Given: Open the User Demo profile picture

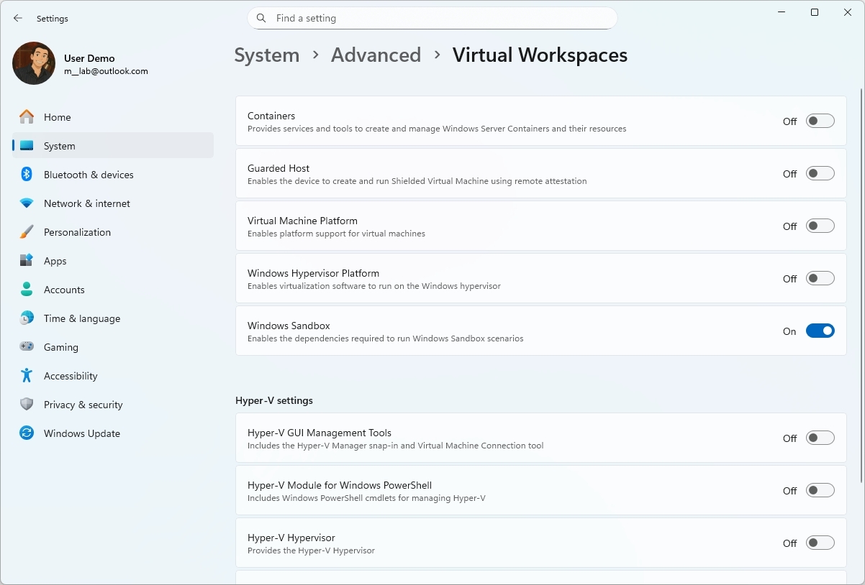Looking at the screenshot, I should coord(33,63).
